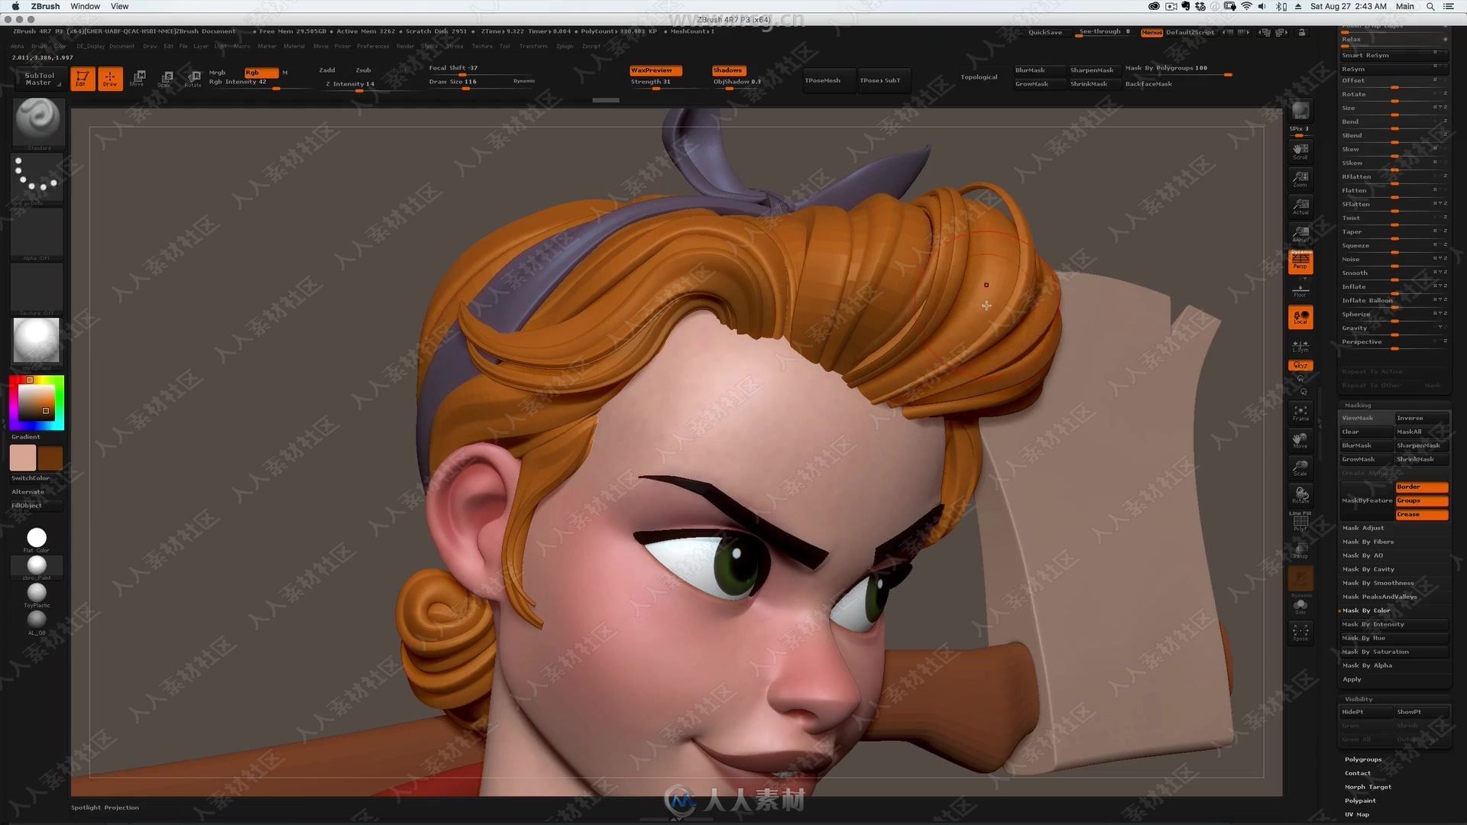1467x825 pixels.
Task: Expand the Mask PeaksAndValleys section
Action: [1380, 597]
